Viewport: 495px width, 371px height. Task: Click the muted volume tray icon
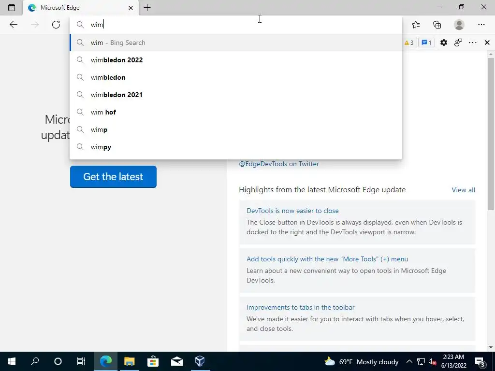click(x=432, y=361)
